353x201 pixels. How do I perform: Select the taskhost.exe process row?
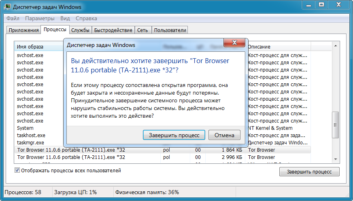(x=31, y=135)
